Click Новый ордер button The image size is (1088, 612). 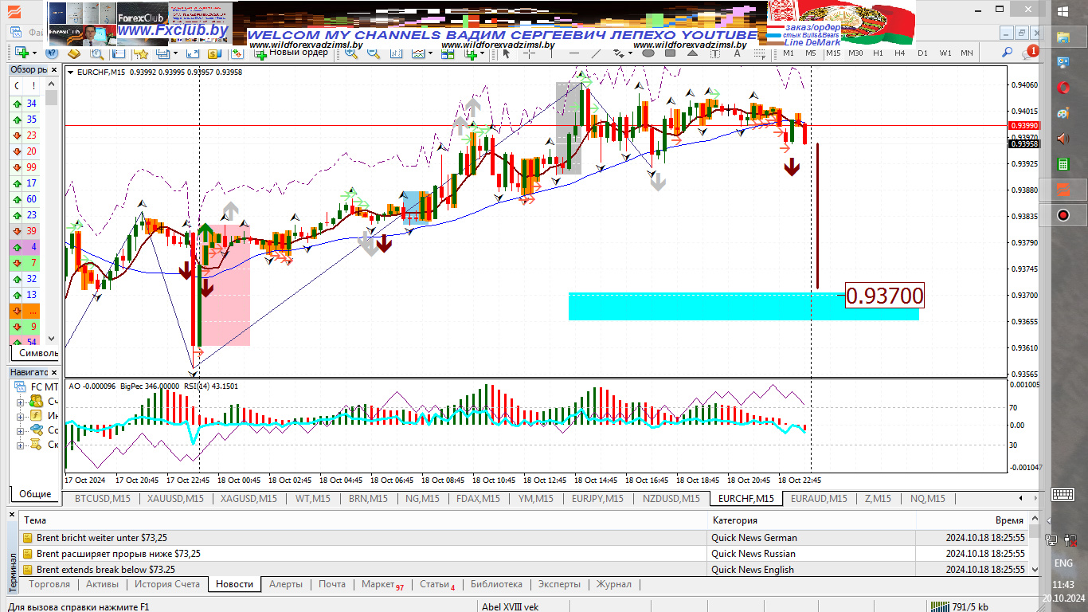click(x=291, y=53)
